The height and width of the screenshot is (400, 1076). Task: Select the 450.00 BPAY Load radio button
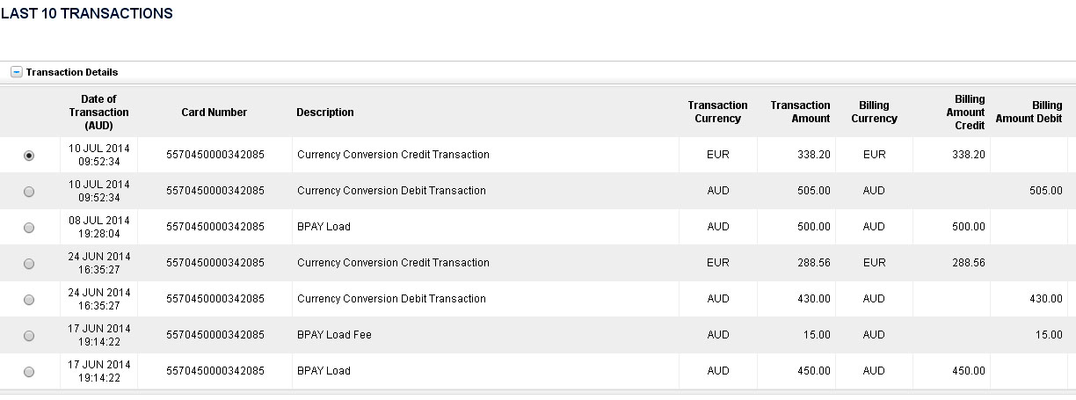coord(29,371)
